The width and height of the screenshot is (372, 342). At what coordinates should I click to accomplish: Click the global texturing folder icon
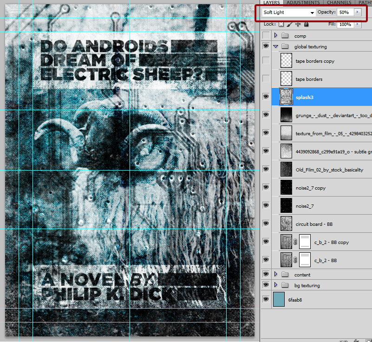coord(285,46)
